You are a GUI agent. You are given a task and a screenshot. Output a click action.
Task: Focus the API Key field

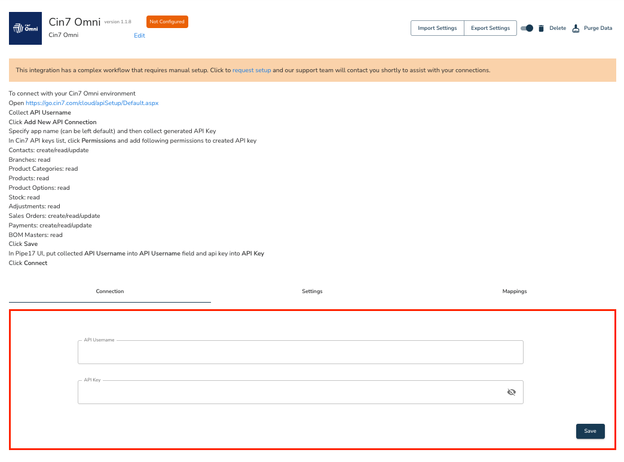301,392
